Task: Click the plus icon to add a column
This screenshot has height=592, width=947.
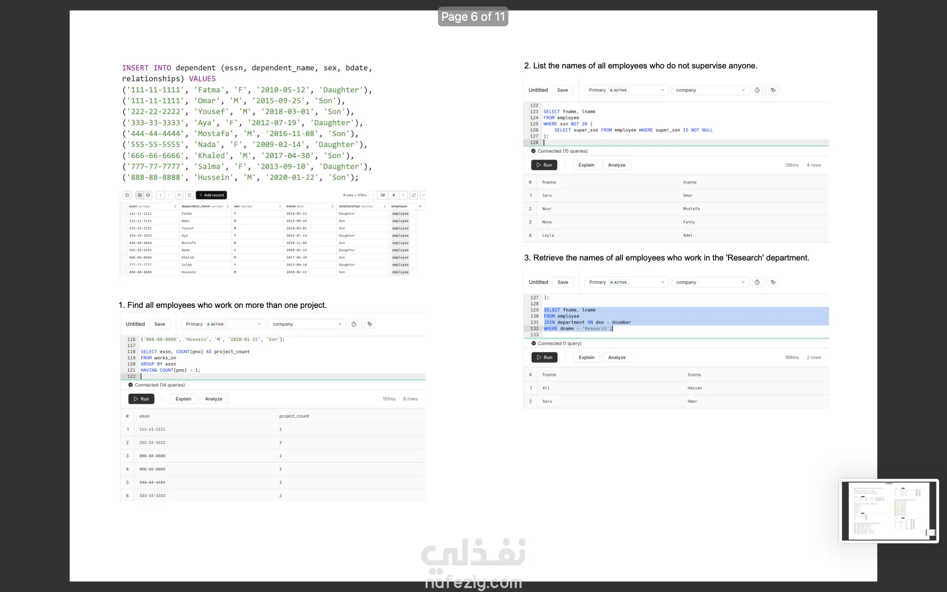Action: coord(420,206)
